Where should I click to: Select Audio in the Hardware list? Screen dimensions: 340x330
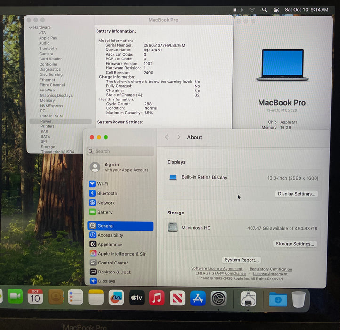click(44, 43)
